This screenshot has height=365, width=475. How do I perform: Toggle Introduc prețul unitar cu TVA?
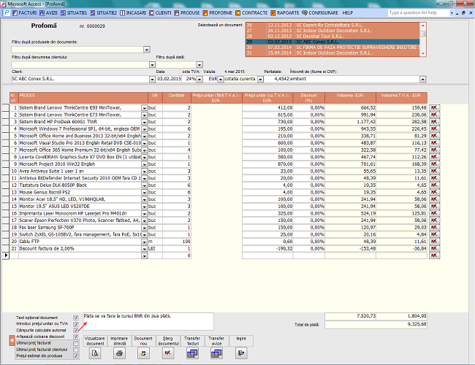(x=76, y=324)
